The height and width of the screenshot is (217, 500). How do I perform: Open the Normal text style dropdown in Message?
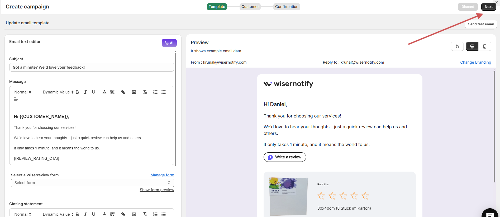23,92
